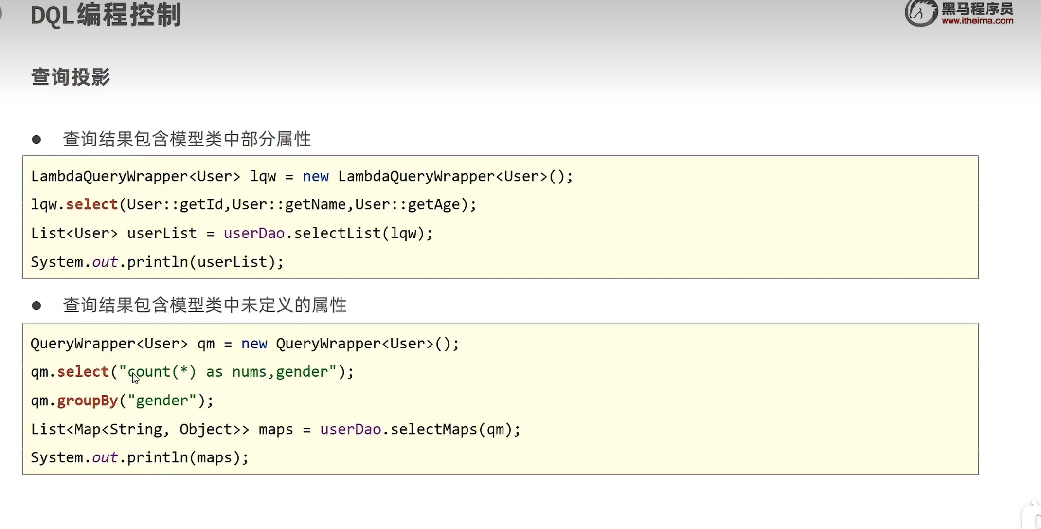Click the "gender" string in groupBy call
The image size is (1041, 529).
click(162, 401)
